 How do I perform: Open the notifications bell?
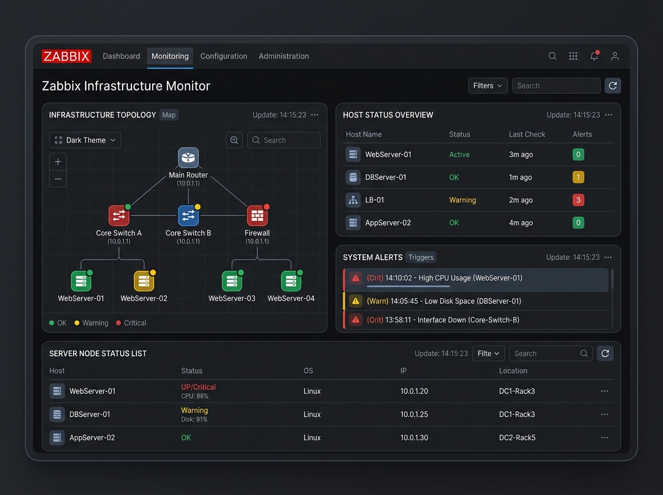point(594,56)
